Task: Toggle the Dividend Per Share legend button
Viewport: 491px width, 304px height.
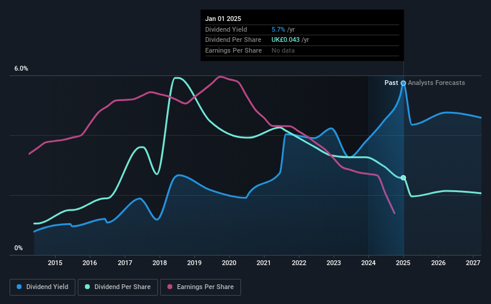Action: tap(118, 287)
